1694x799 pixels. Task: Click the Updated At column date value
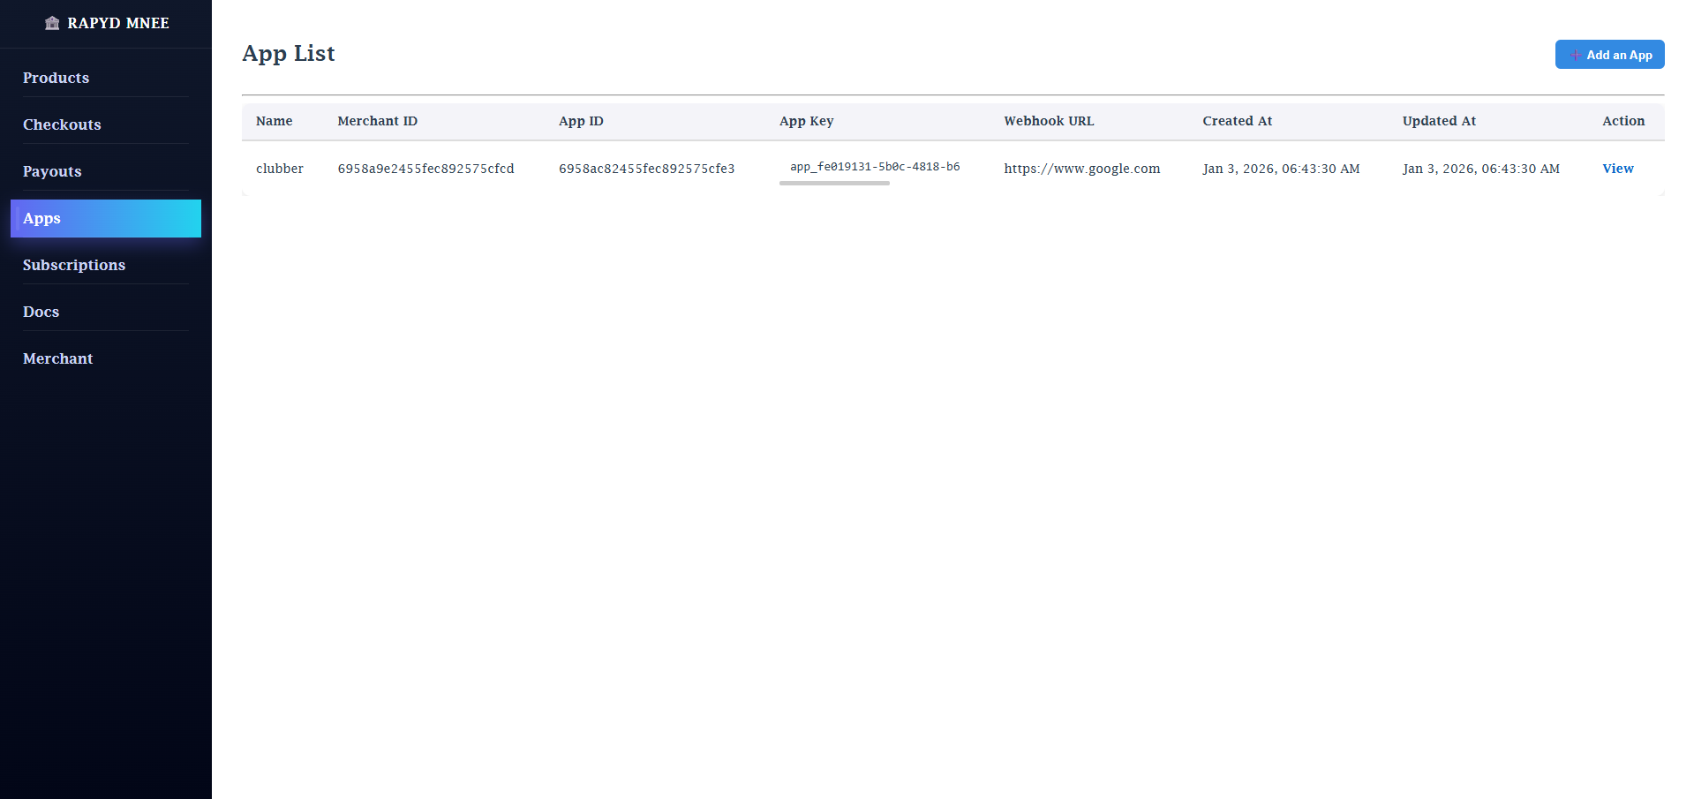pyautogui.click(x=1480, y=169)
